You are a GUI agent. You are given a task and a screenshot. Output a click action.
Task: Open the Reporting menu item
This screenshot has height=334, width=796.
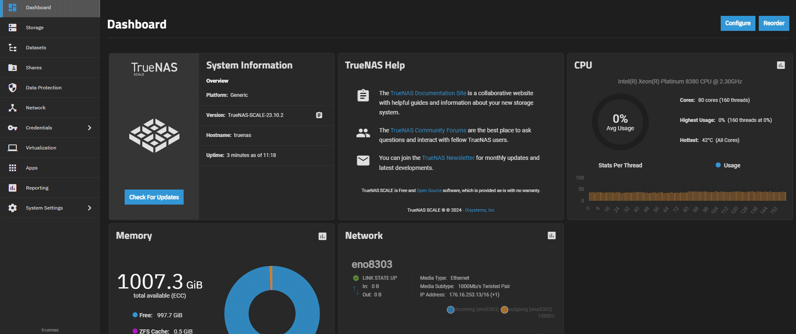pos(50,188)
